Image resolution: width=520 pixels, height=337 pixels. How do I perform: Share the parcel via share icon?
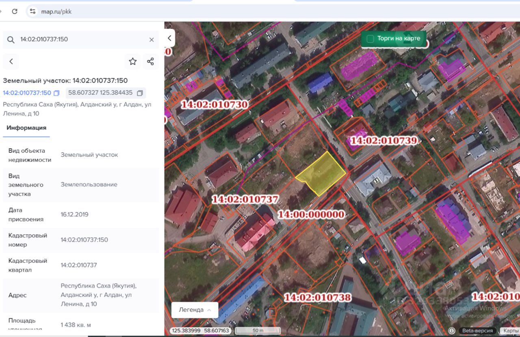click(150, 61)
